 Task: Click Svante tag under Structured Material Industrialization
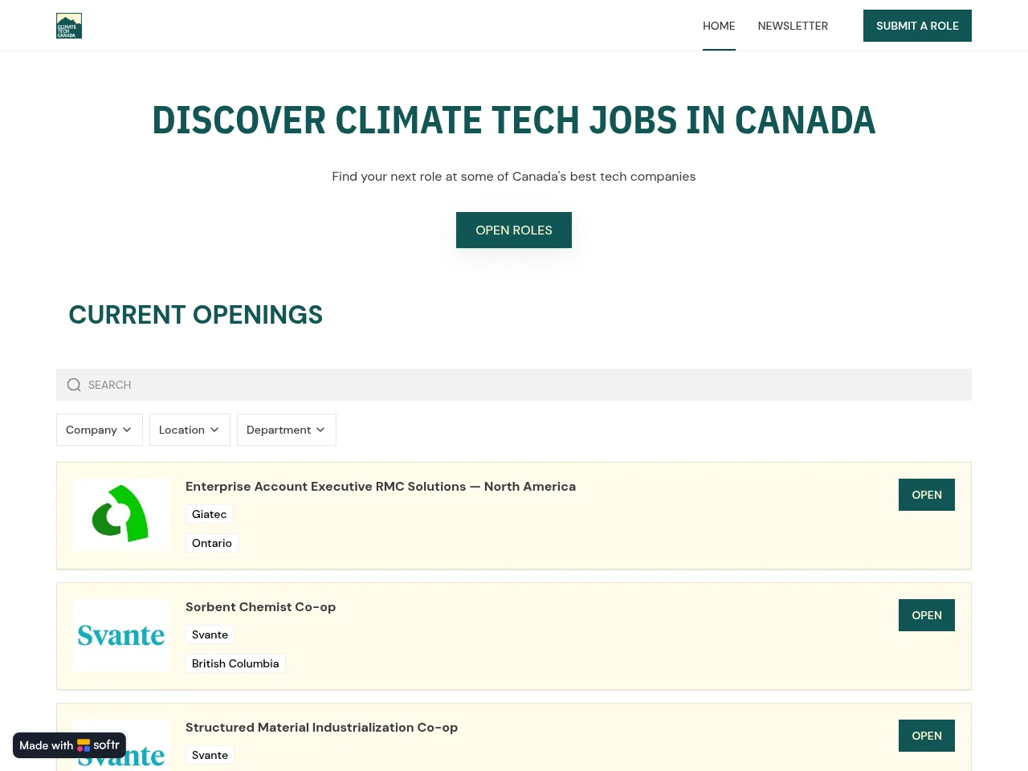(x=210, y=755)
